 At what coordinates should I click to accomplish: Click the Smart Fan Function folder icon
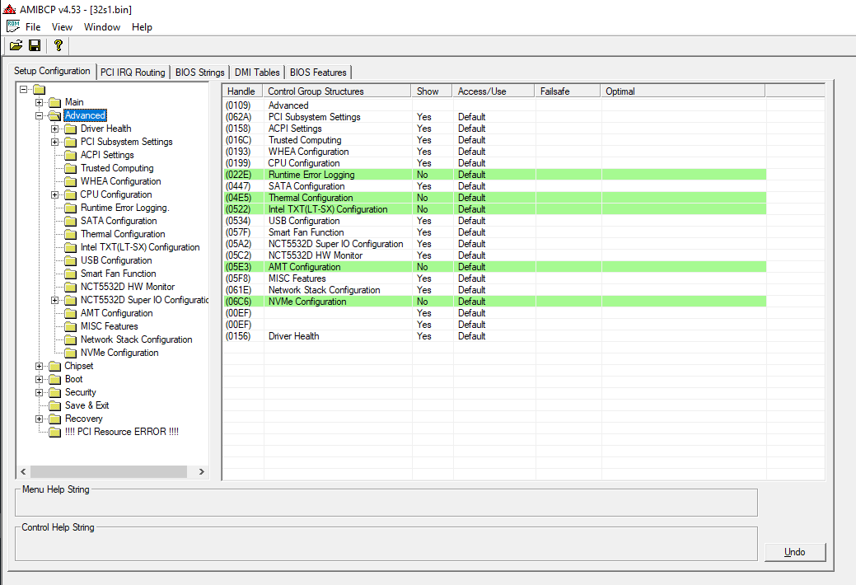click(70, 274)
